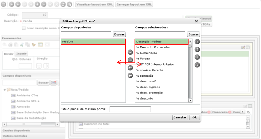The image size is (261, 139).
Task: Open the Financeiro tab in the background layout
Action: click(x=221, y=112)
